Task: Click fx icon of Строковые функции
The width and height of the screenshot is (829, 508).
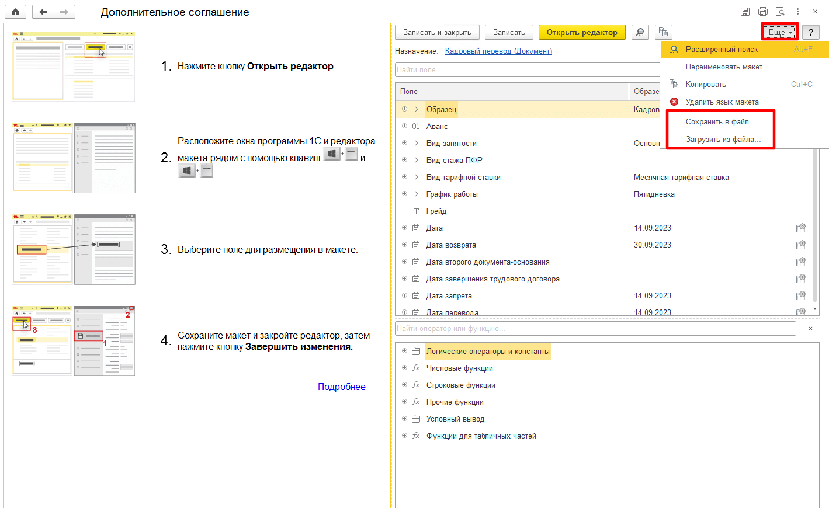Action: pos(416,385)
